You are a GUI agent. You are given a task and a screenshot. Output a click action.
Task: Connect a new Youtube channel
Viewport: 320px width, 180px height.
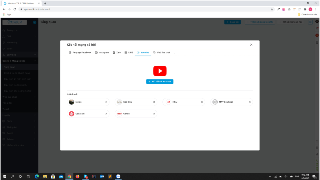(x=160, y=81)
